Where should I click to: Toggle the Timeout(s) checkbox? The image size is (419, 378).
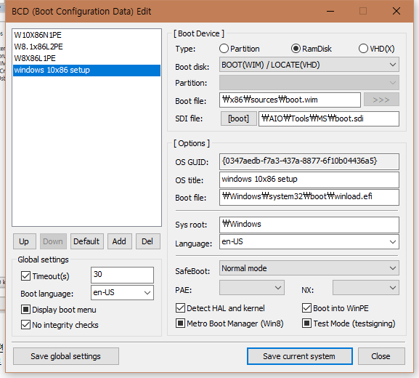click(25, 276)
